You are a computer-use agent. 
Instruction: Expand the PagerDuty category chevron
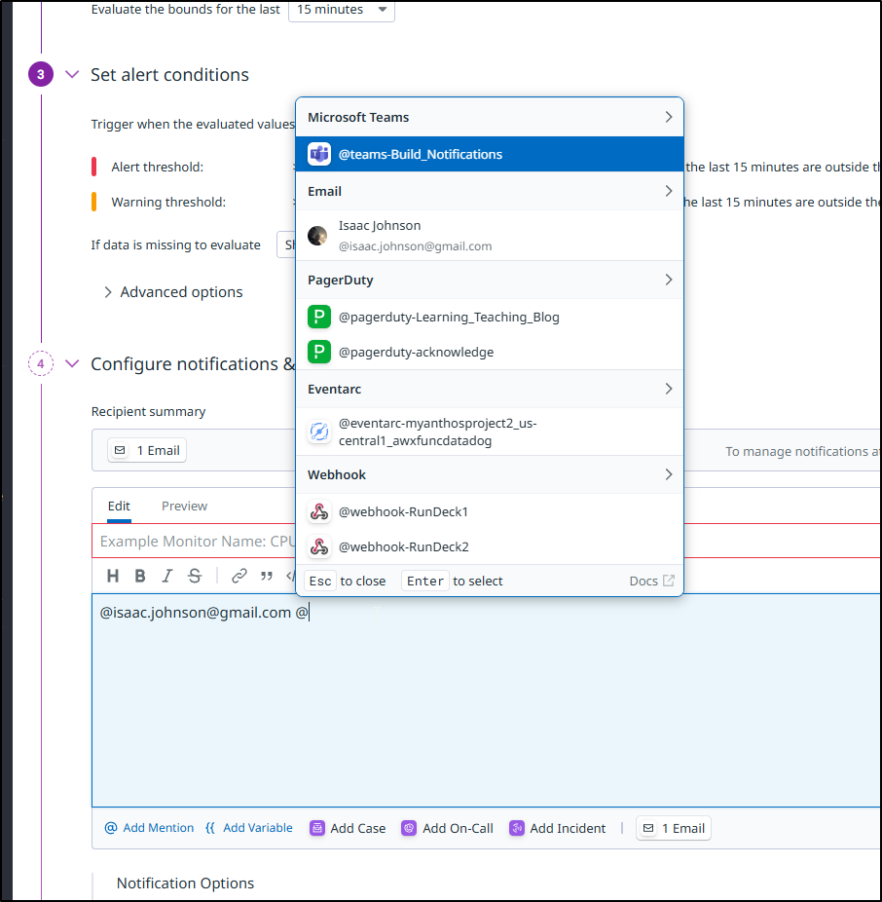pyautogui.click(x=668, y=281)
